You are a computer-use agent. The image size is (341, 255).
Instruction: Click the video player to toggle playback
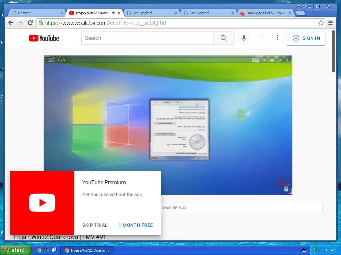click(x=168, y=125)
